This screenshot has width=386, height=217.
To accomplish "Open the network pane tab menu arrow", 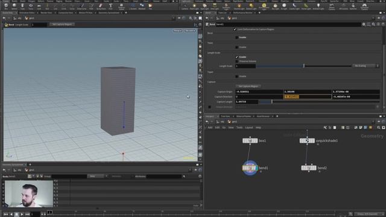I will point(384,116).
